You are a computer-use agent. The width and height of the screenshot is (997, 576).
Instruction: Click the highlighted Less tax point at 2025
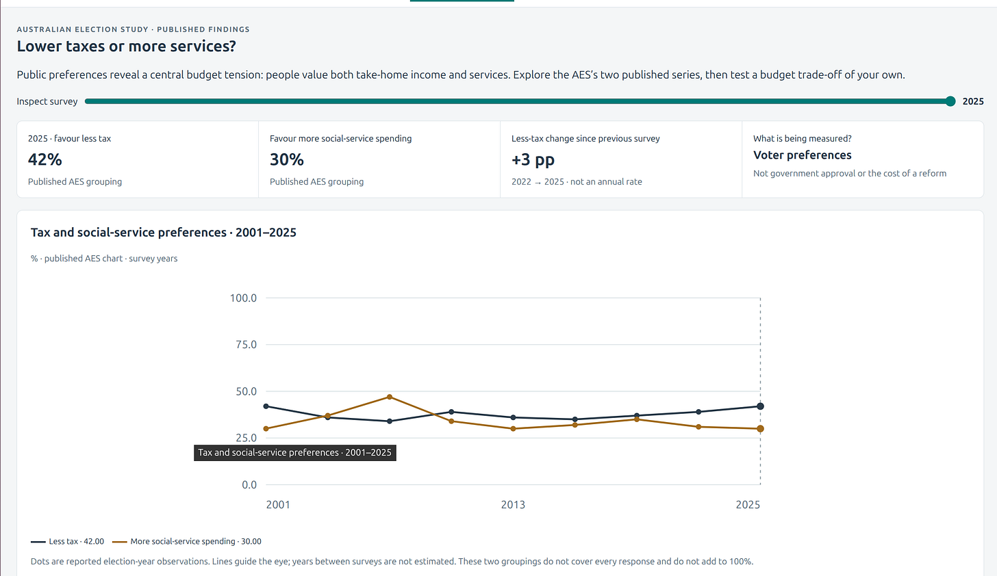(x=760, y=406)
